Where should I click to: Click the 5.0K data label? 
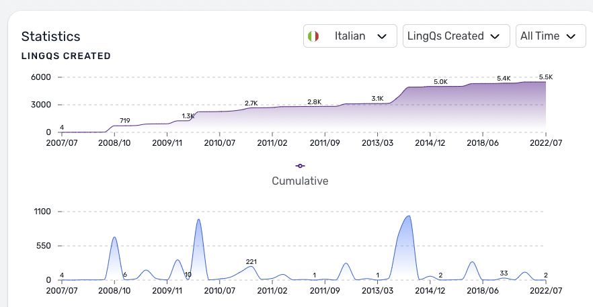pyautogui.click(x=440, y=82)
